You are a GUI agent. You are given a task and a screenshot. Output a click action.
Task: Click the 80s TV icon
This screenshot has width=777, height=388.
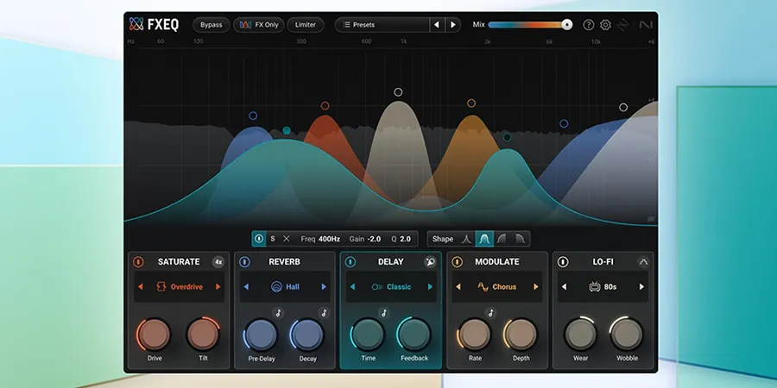(x=595, y=286)
